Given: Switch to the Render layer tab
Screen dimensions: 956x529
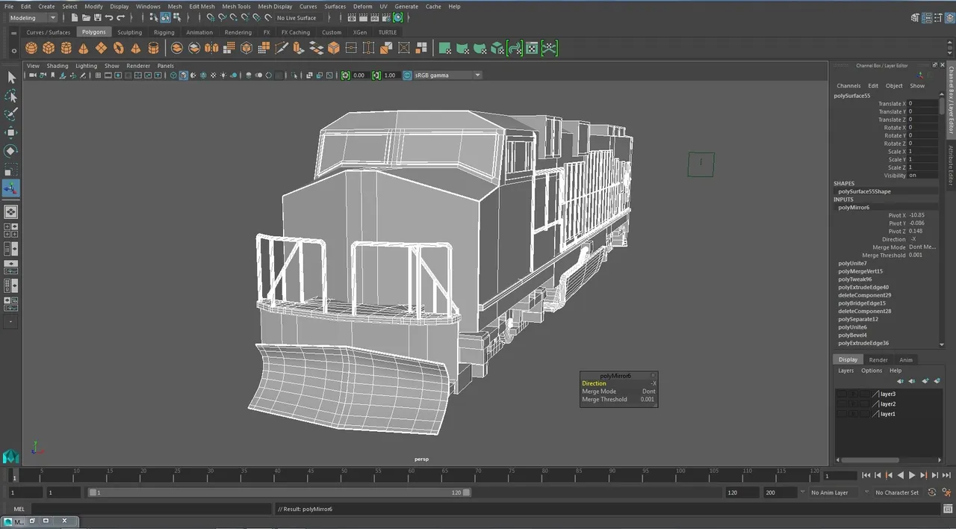Looking at the screenshot, I should click(878, 359).
